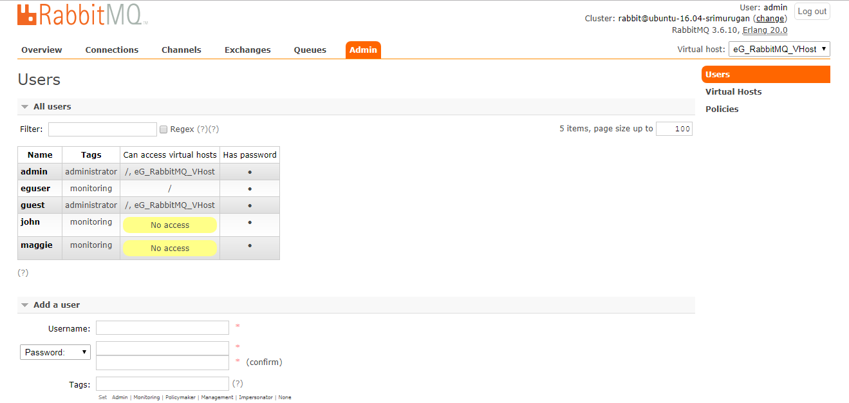Set tag to Impersonator shortcut

256,398
